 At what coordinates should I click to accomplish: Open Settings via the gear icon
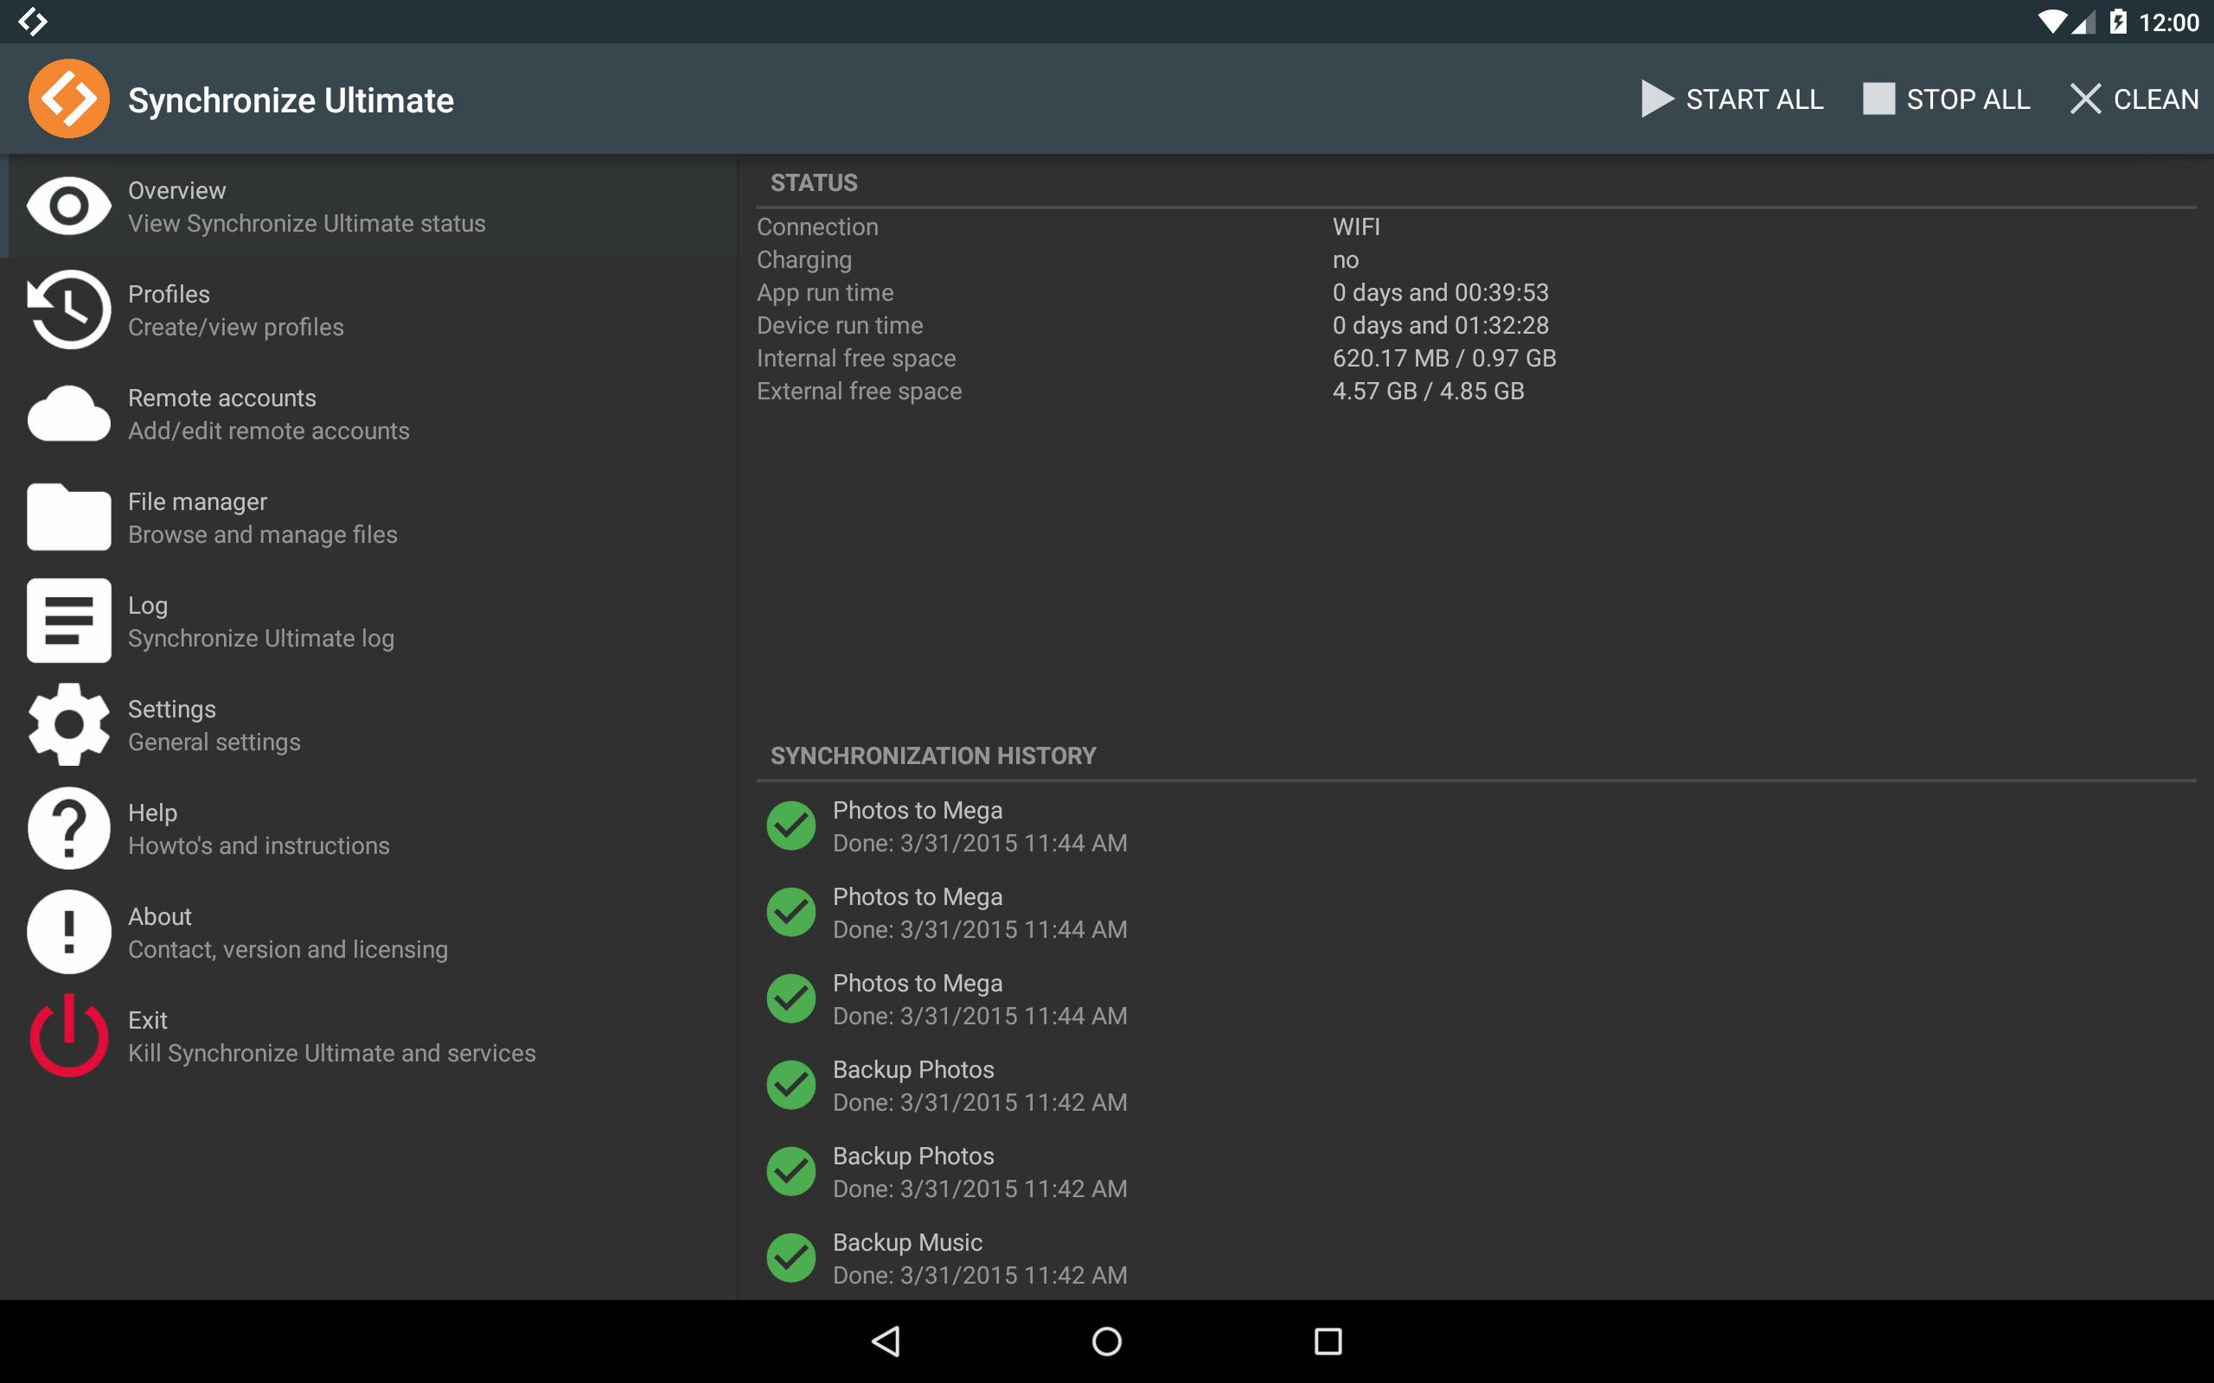click(x=68, y=724)
